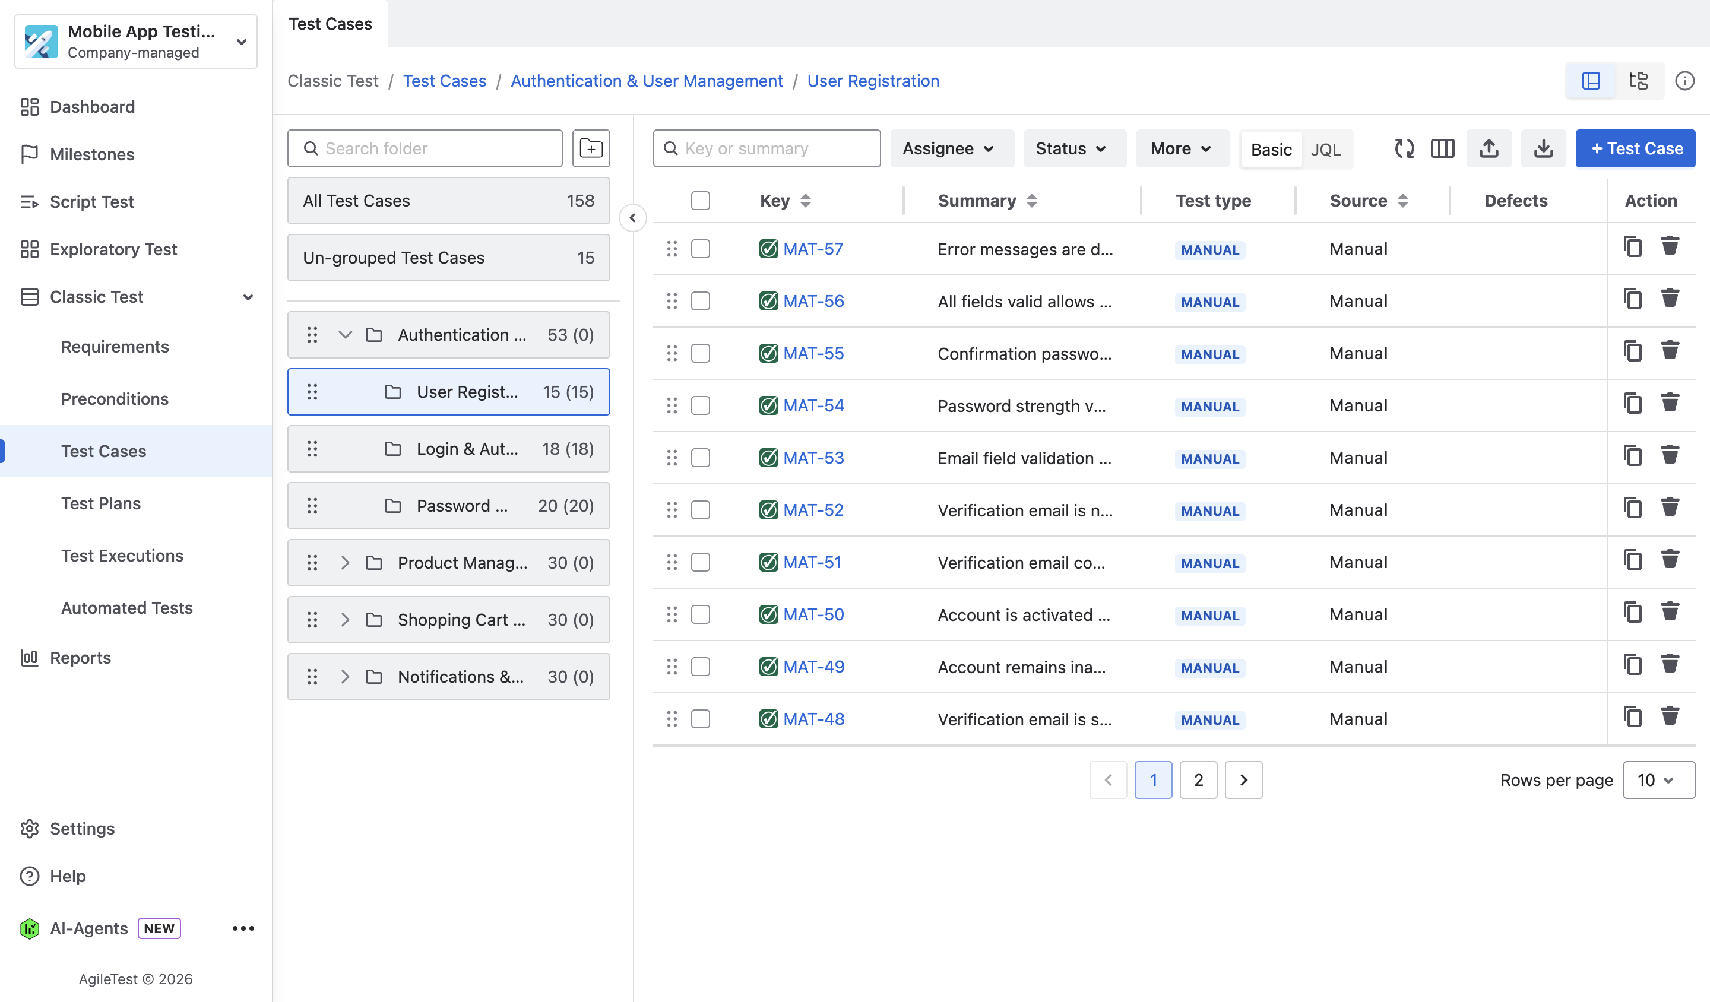
Task: Collapse the Authentication folder chevron
Action: 345,334
